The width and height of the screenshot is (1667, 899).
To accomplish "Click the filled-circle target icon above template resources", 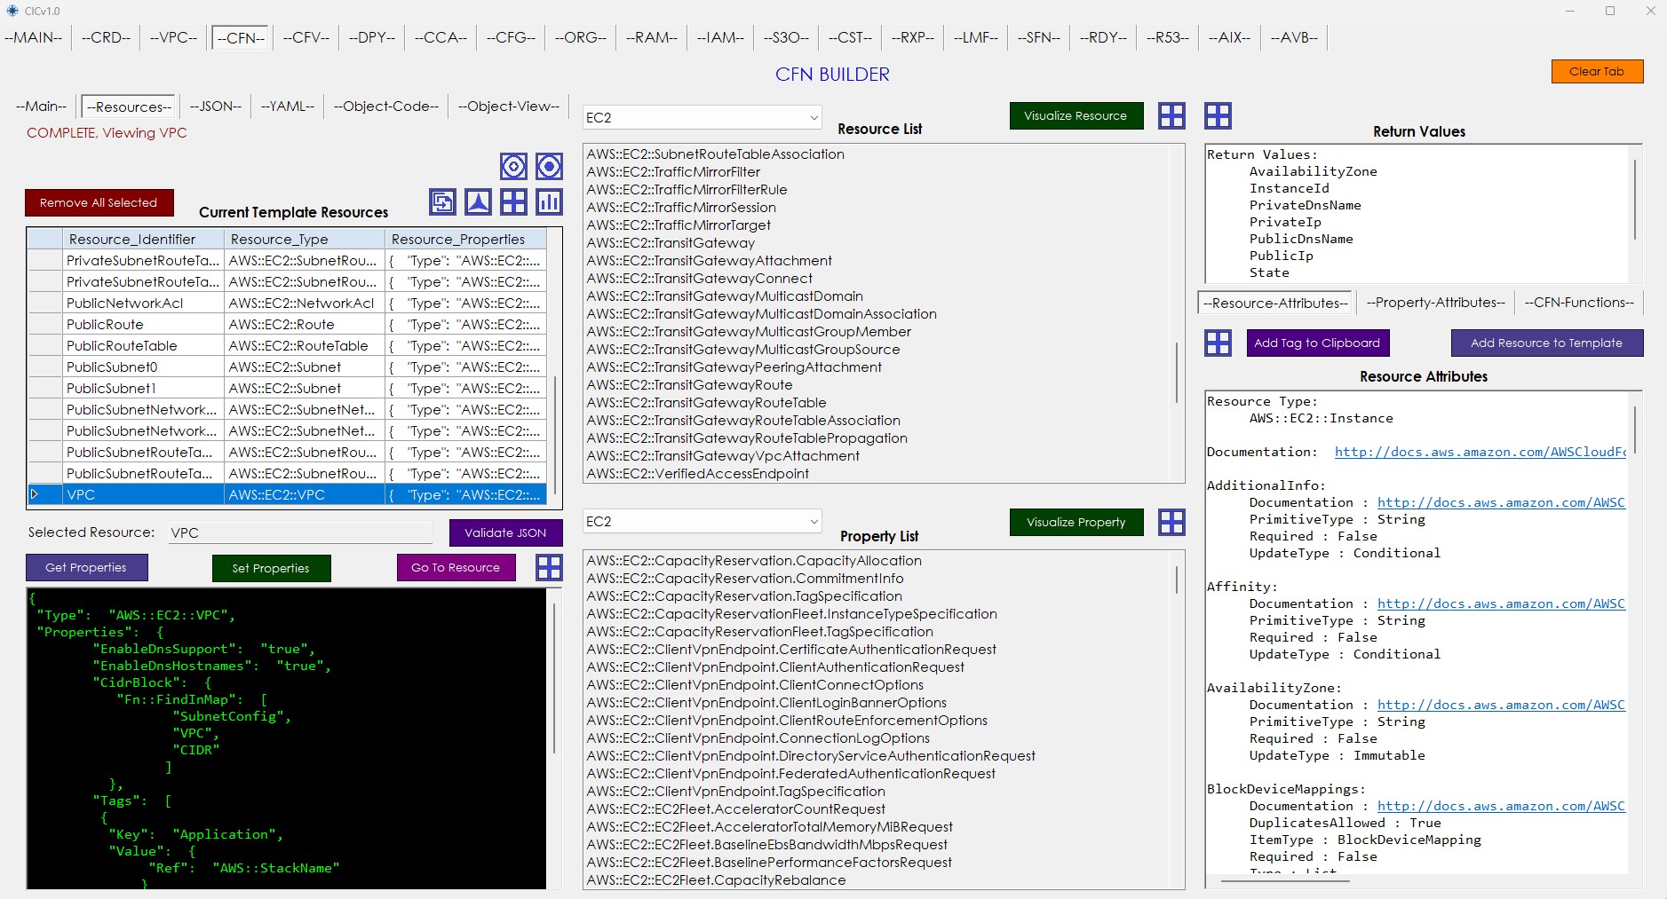I will (549, 167).
